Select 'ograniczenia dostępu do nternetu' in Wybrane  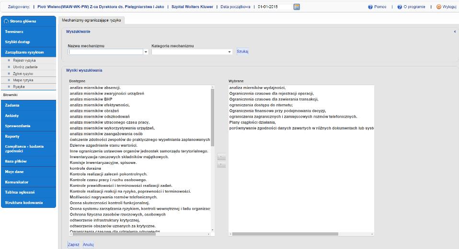[261, 105]
